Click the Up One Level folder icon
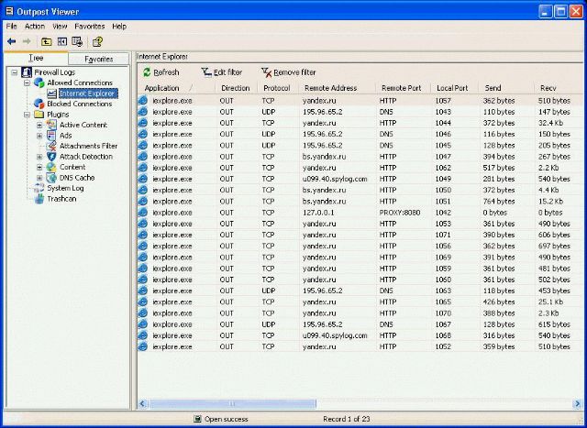Viewport: 587px width, 428px height. coord(47,41)
